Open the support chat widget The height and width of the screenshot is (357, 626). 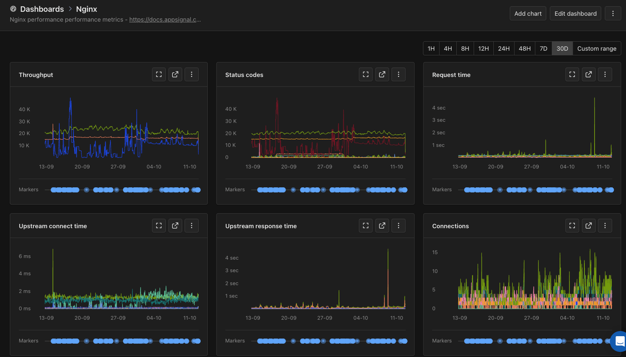coord(619,341)
